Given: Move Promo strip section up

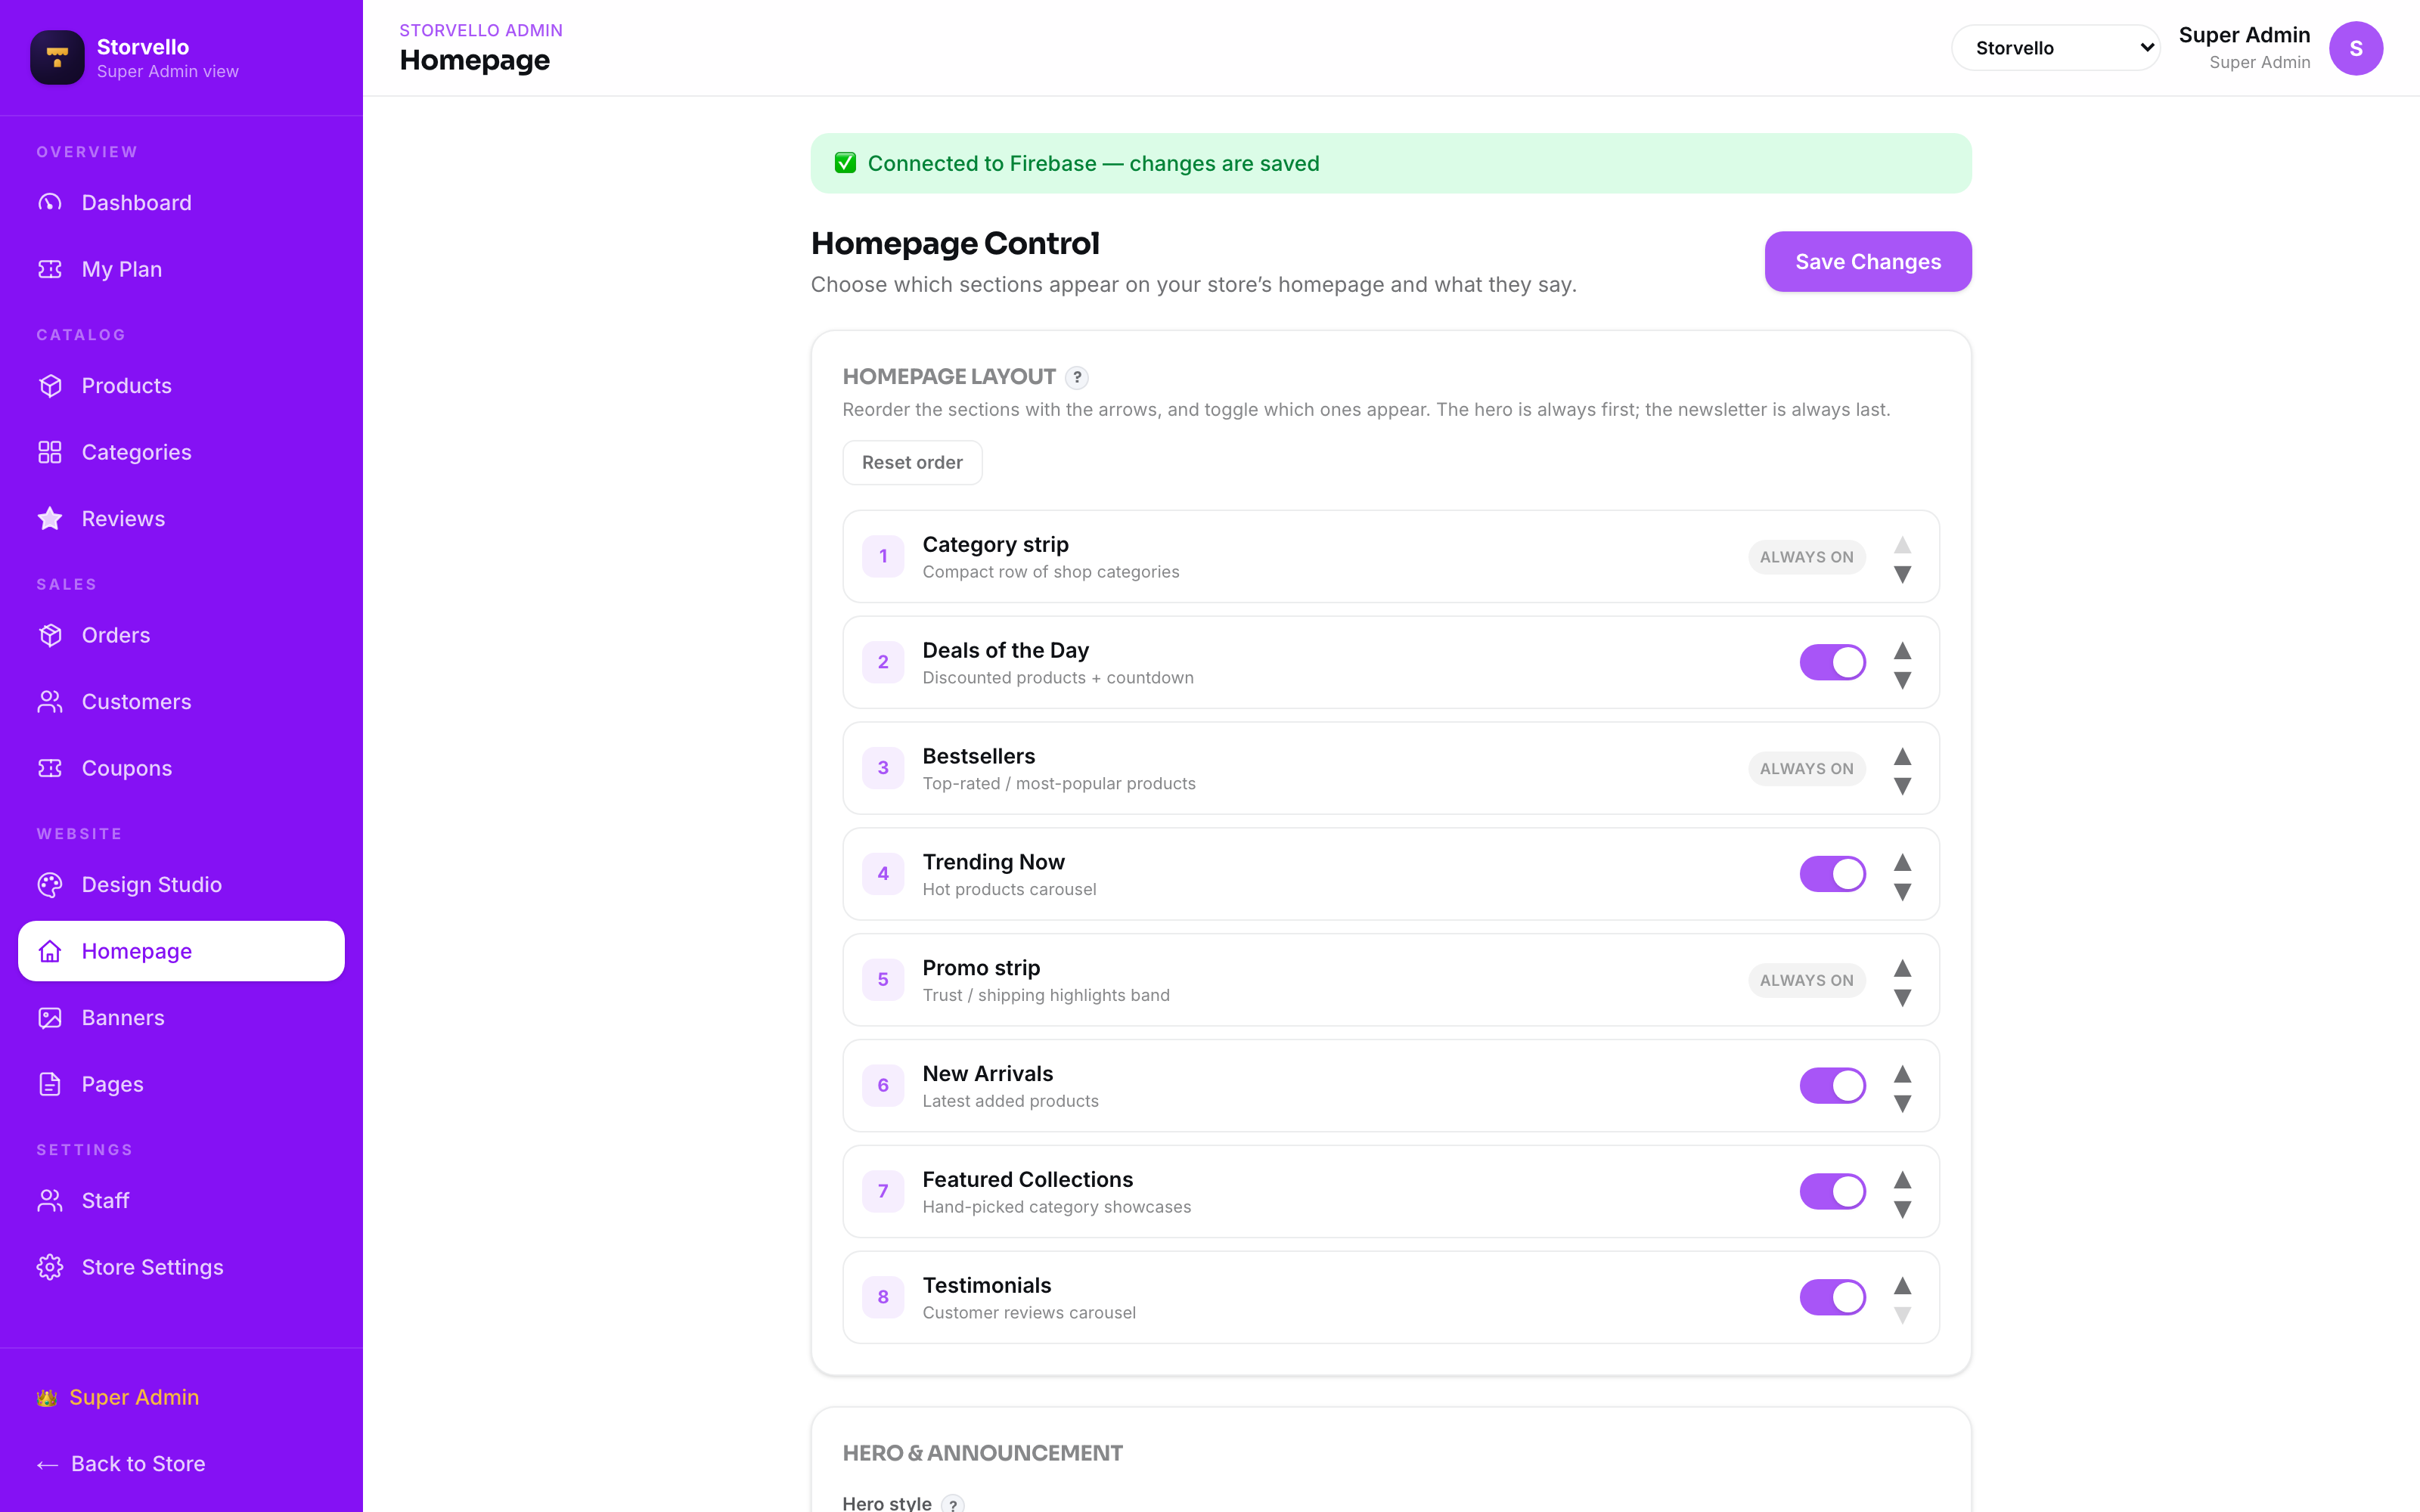Looking at the screenshot, I should tap(1902, 968).
